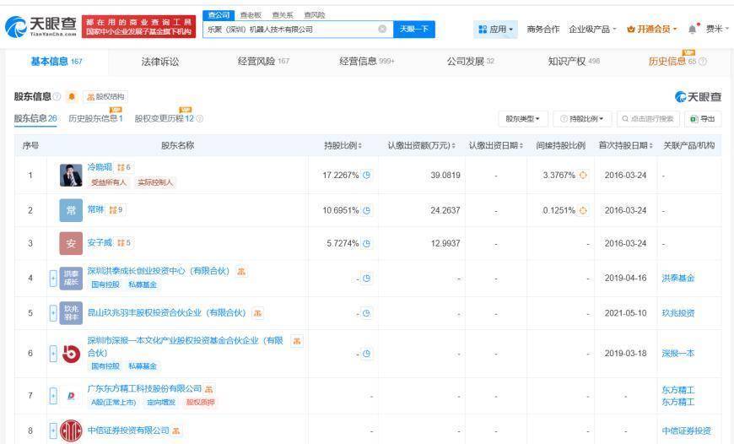734x444 pixels.
Task: Open the 洪泰基金 related product link
Action: coord(677,278)
